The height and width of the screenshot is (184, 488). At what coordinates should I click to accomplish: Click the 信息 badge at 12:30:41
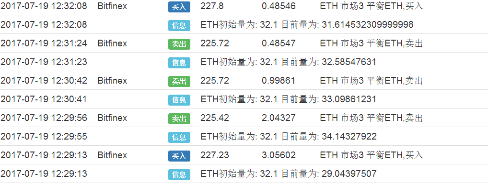tap(179, 100)
